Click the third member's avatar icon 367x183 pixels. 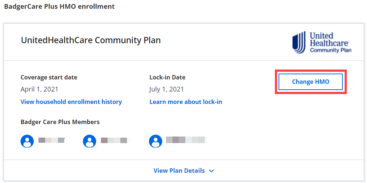156,141
